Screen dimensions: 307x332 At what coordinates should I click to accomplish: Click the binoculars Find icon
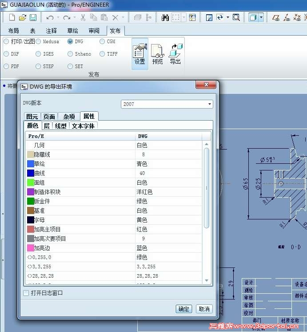point(165,17)
